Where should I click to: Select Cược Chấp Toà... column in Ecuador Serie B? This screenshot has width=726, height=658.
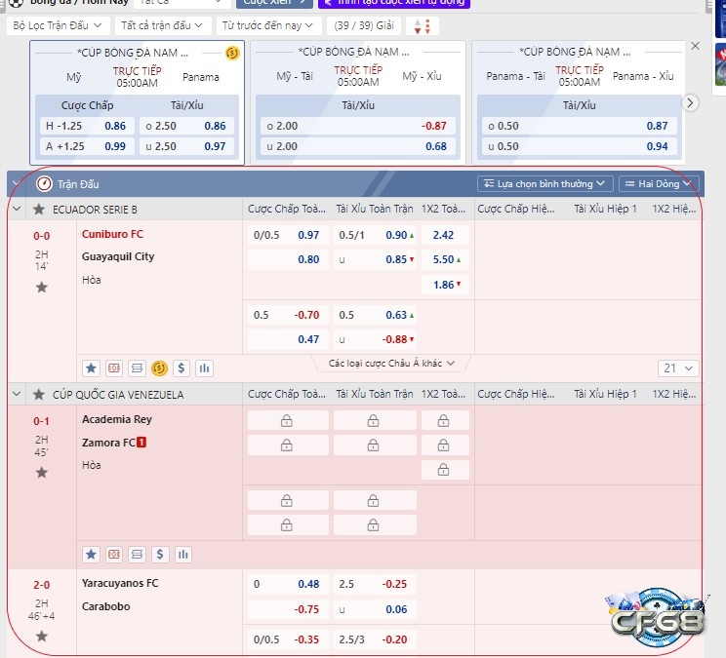point(287,209)
